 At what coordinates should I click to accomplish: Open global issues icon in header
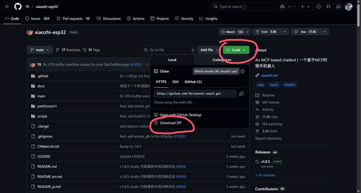click(318, 7)
